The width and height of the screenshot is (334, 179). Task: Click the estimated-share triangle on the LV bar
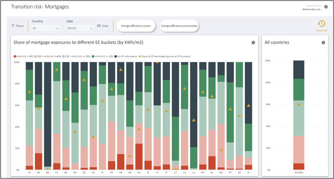194,120
